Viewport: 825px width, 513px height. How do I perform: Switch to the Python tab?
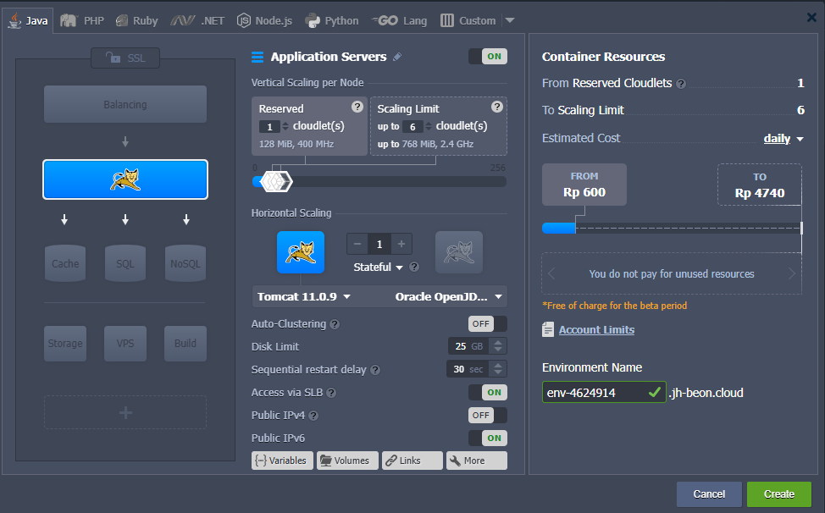332,20
